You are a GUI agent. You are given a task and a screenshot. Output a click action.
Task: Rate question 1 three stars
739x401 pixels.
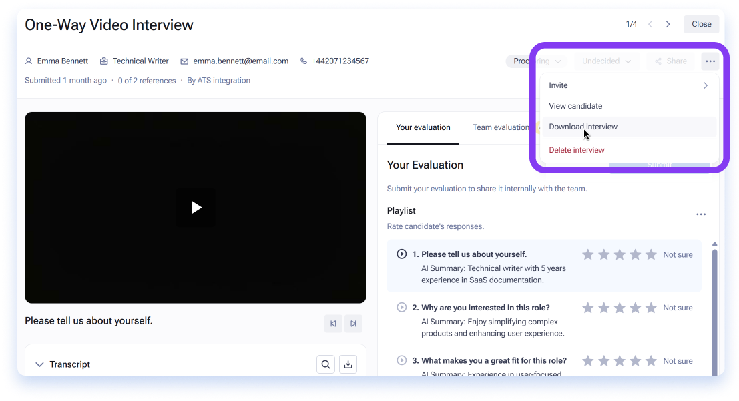pos(620,255)
